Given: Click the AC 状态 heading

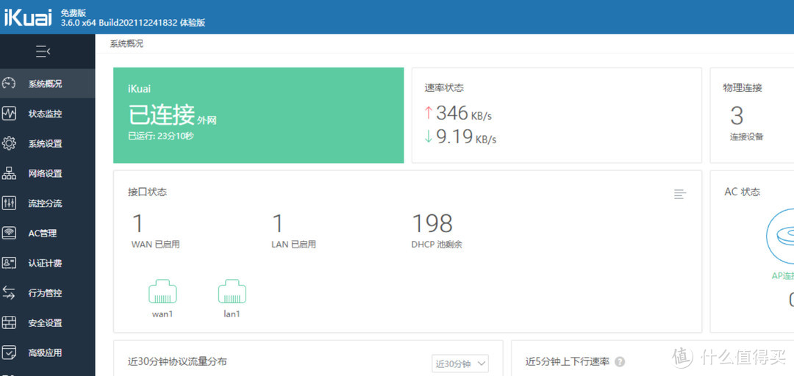Looking at the screenshot, I should 743,192.
